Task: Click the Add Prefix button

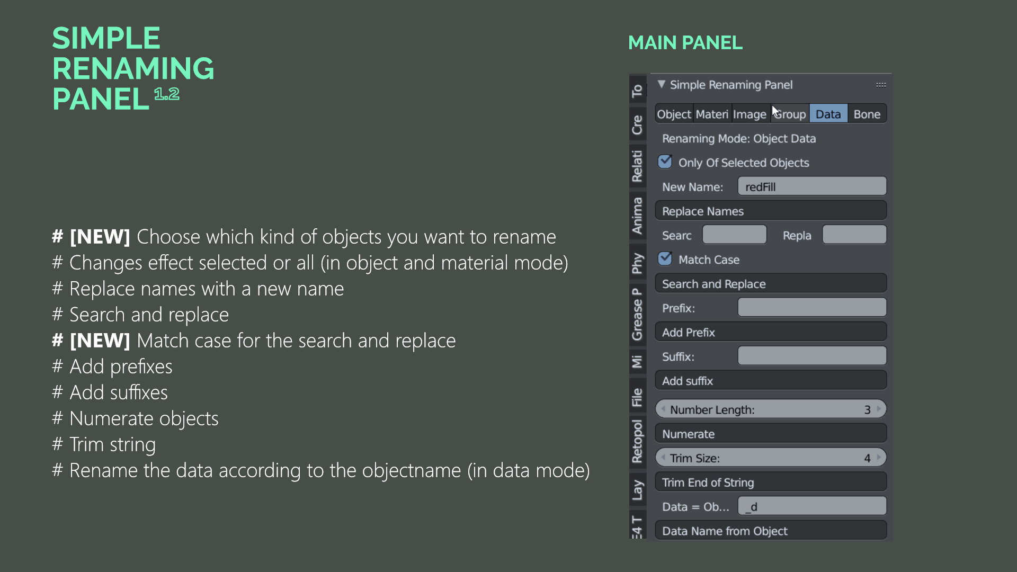Action: 771,332
